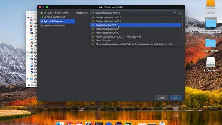Select Conda Environment in the sidebar
The height and width of the screenshot is (125, 222).
[54, 17]
